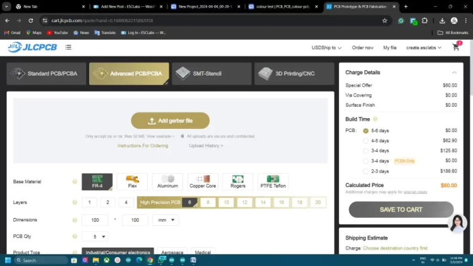Viewport: 473px width, 266px height.
Task: Click the Layers help icon
Action: [75, 202]
